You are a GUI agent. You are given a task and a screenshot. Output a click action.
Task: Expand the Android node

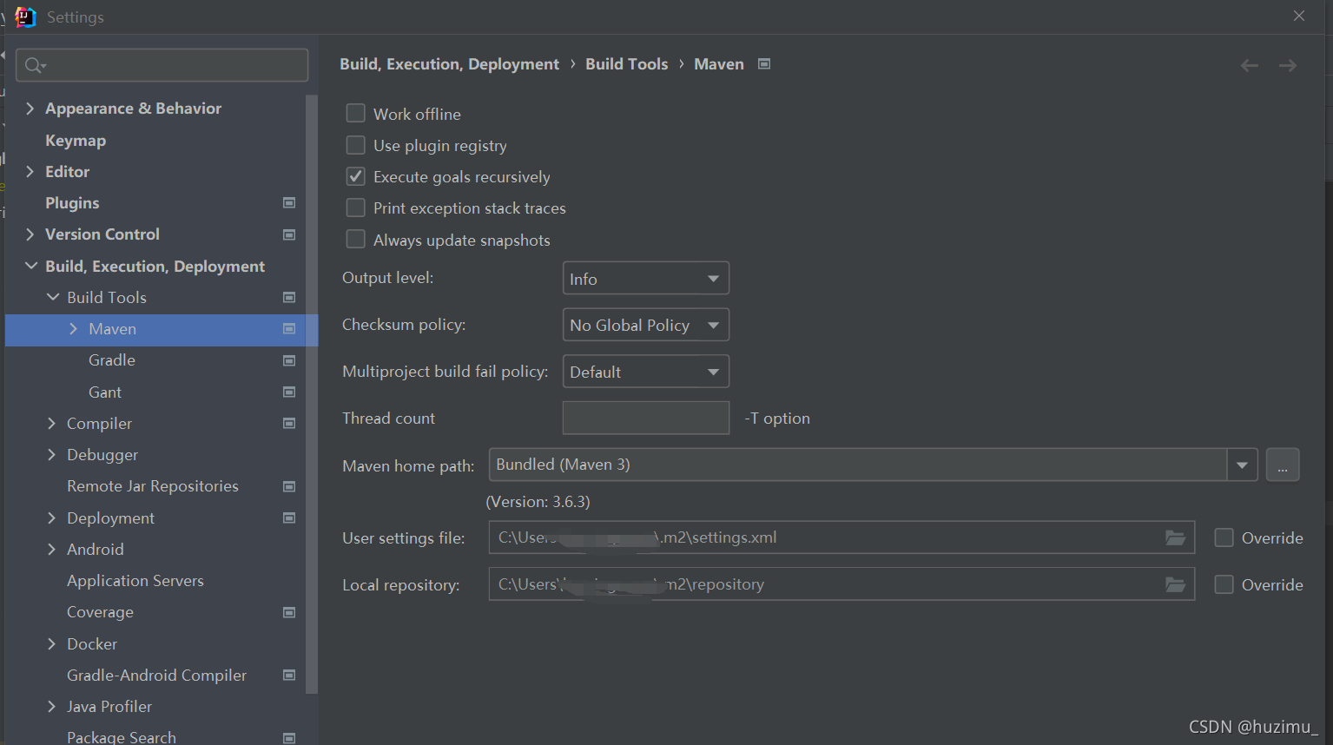(x=51, y=549)
